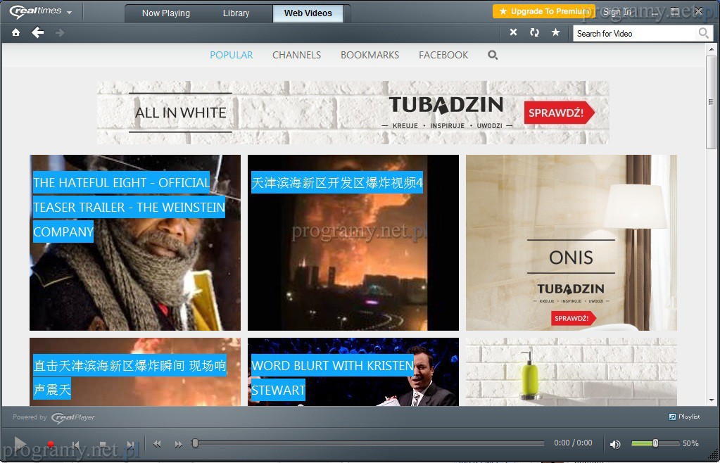Click the Search for Video field
The image size is (720, 463).
pyautogui.click(x=635, y=33)
